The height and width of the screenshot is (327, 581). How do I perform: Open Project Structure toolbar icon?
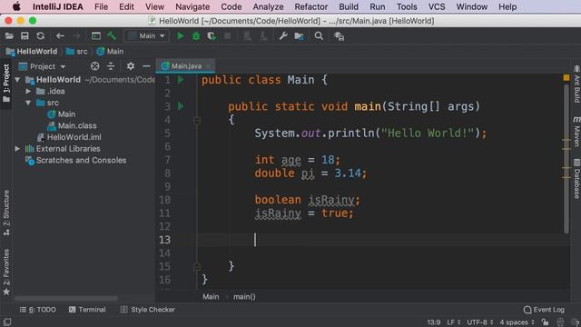[x=299, y=36]
